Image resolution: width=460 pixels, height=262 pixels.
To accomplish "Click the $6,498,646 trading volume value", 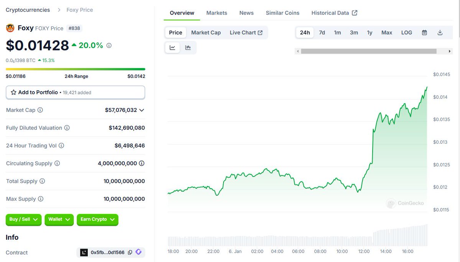I will 130,146.
